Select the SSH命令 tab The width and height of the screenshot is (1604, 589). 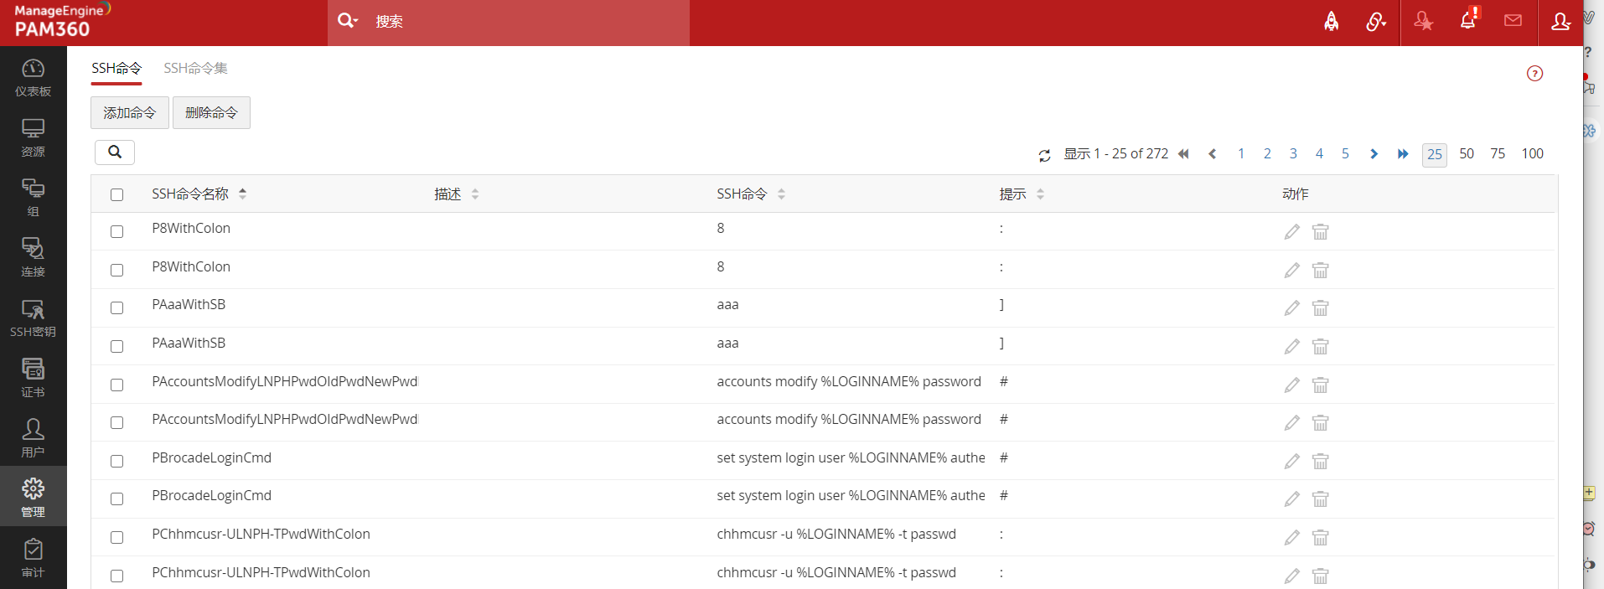click(116, 68)
